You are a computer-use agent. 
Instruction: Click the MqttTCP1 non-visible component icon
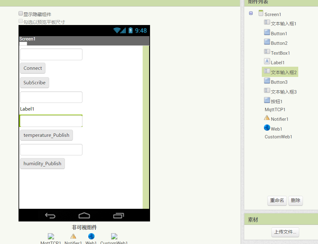click(x=51, y=237)
